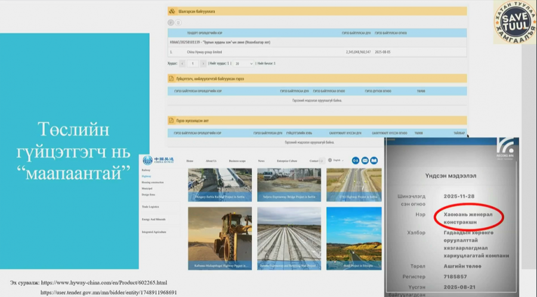Open the English language dropdown
Viewport: 537px width, 297px height.
point(340,160)
